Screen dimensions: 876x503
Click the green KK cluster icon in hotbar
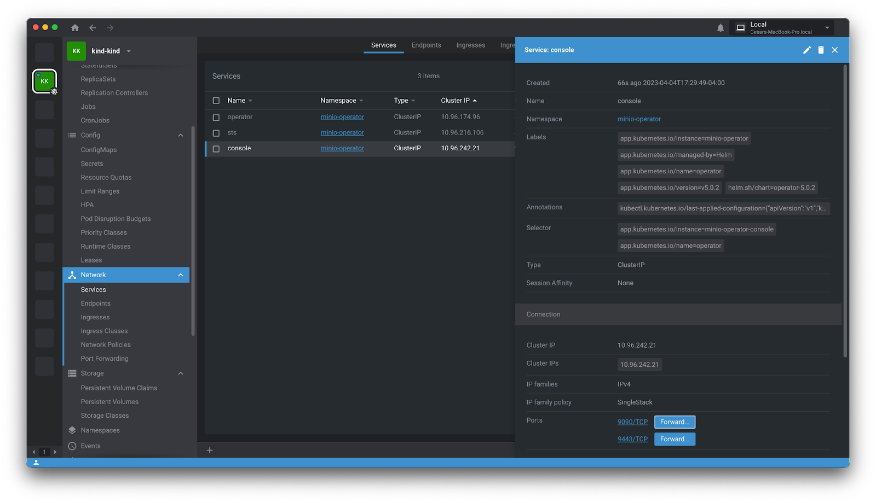pyautogui.click(x=44, y=81)
